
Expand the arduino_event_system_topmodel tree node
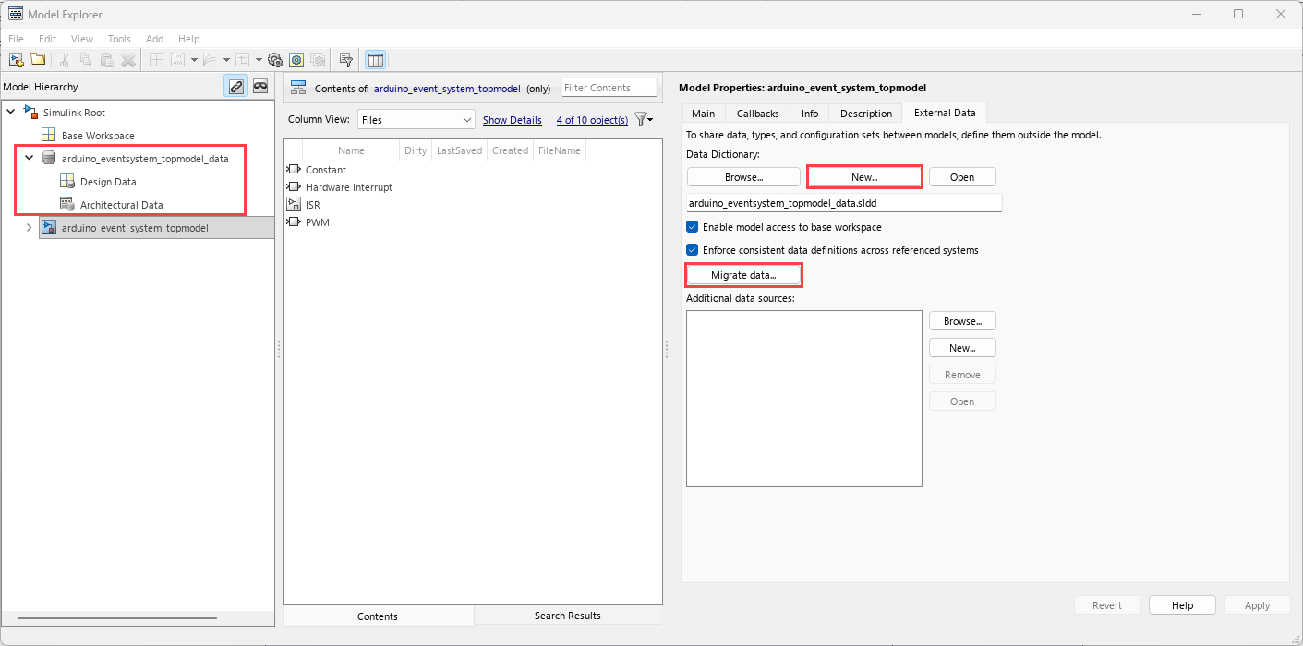point(29,227)
